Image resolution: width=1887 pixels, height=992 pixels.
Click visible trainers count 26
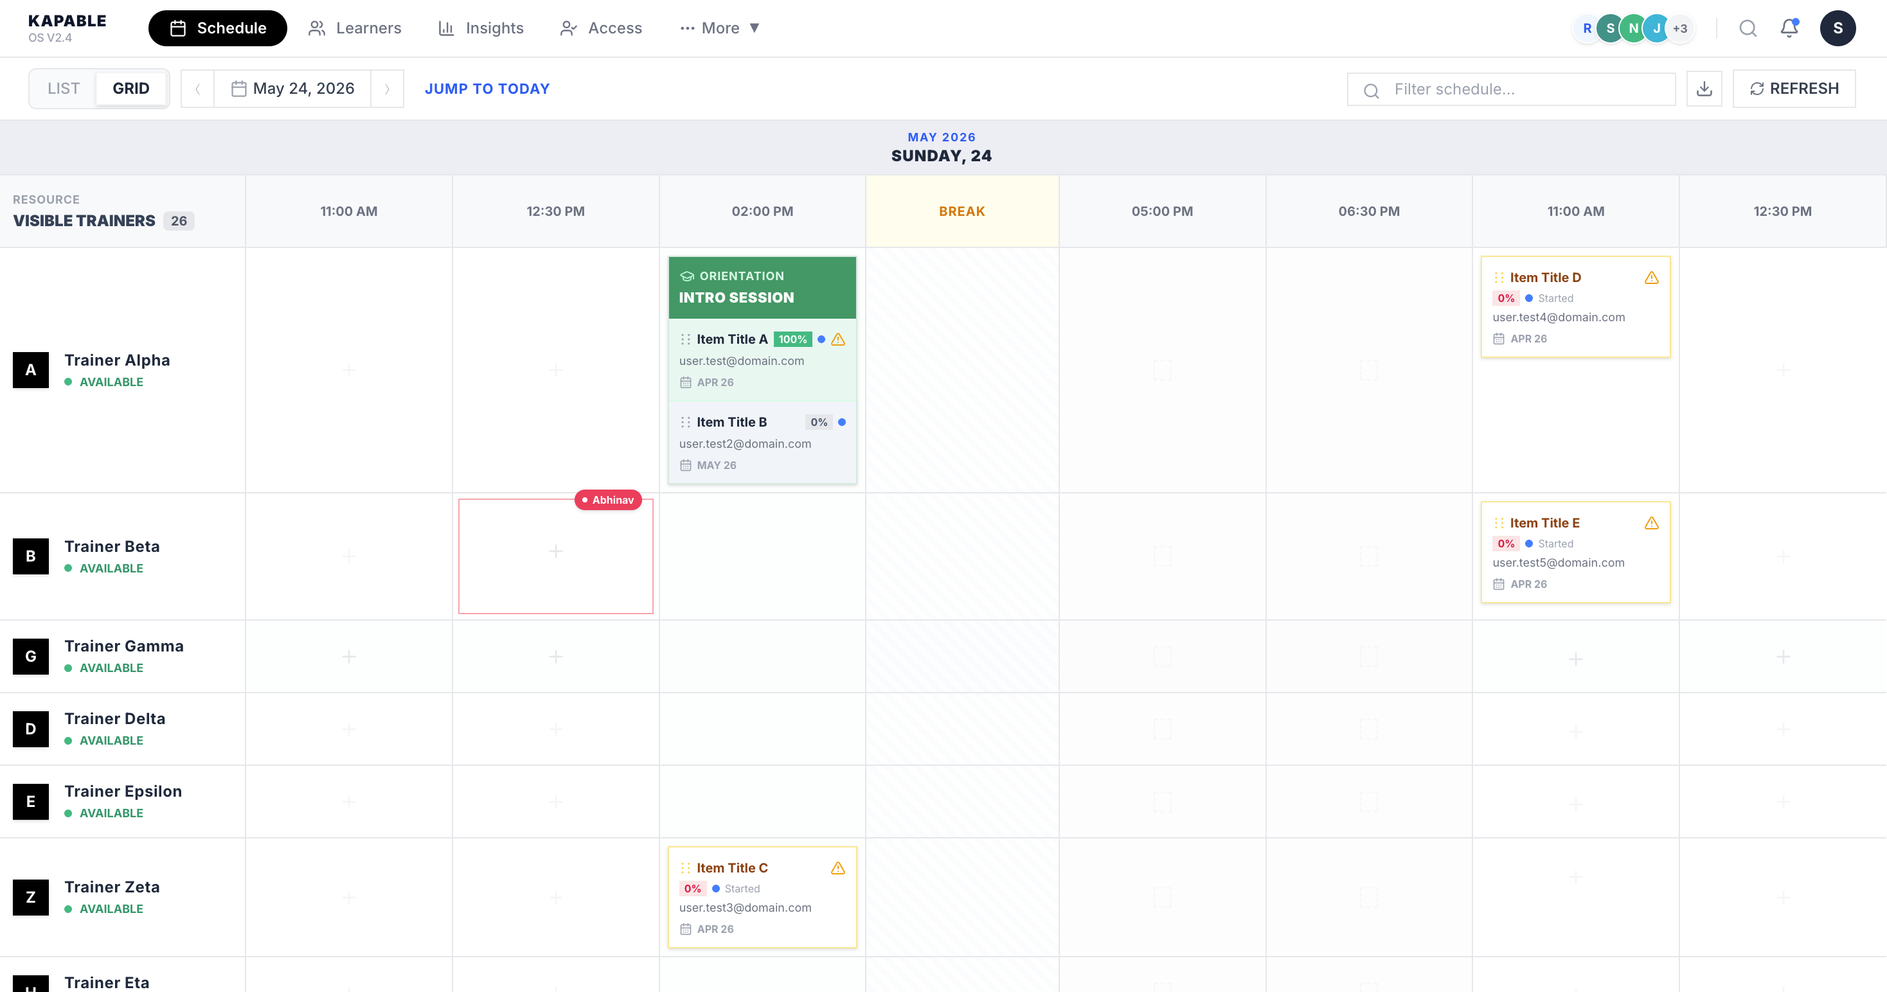coord(179,220)
